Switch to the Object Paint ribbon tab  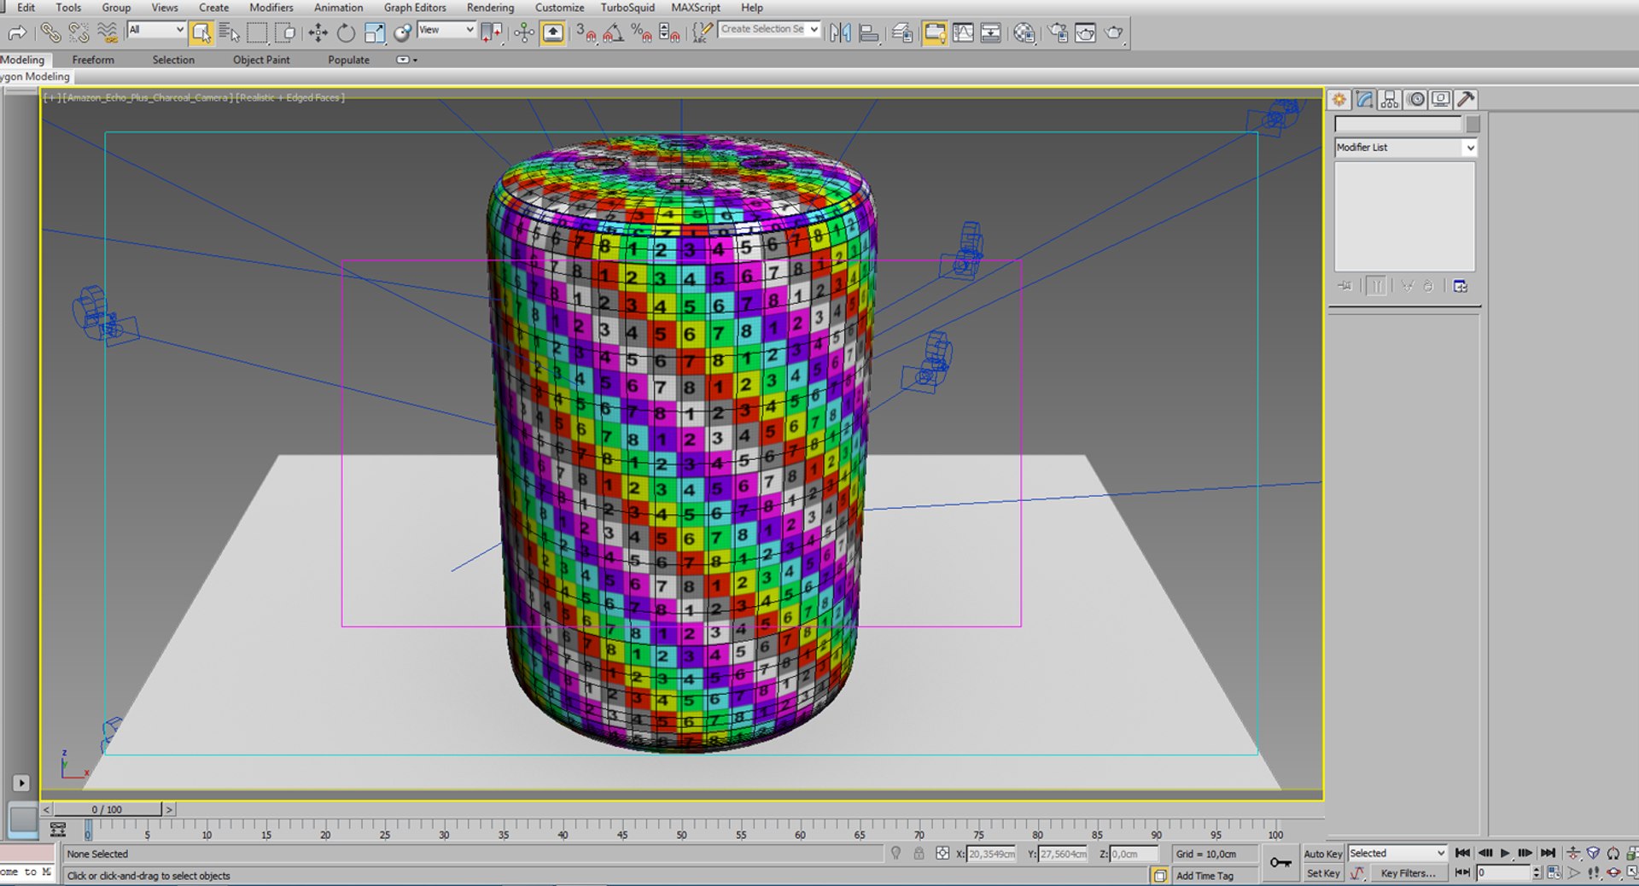click(261, 60)
